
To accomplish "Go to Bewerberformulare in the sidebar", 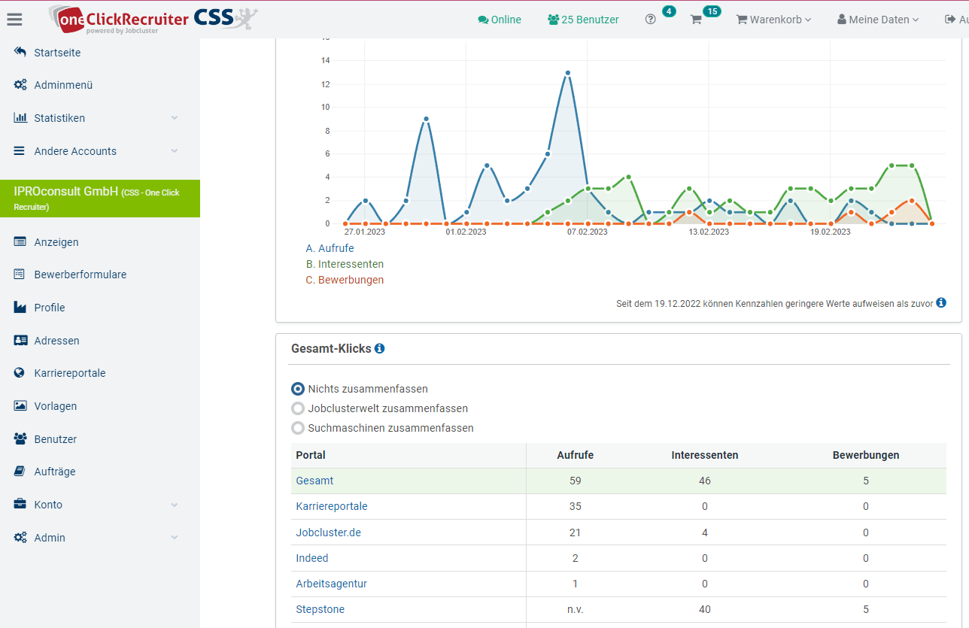I will 80,275.
